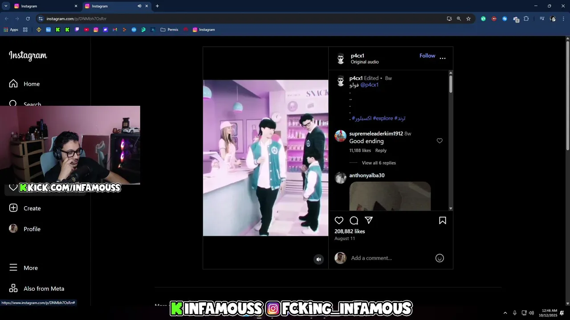This screenshot has width=570, height=320.
Task: Install app icon in address bar
Action: (449, 19)
